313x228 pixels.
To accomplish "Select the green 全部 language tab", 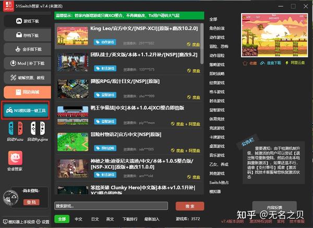I will click(x=62, y=219).
